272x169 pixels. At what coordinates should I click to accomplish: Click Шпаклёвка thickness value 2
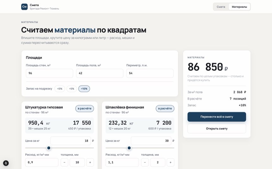click(158, 162)
